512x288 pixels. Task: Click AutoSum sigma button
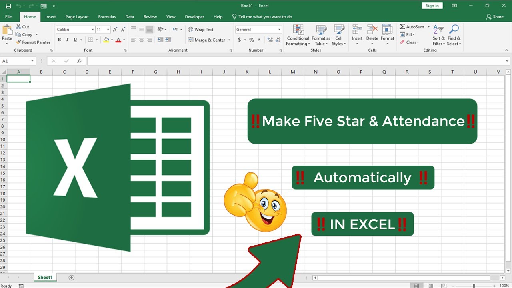pyautogui.click(x=412, y=27)
